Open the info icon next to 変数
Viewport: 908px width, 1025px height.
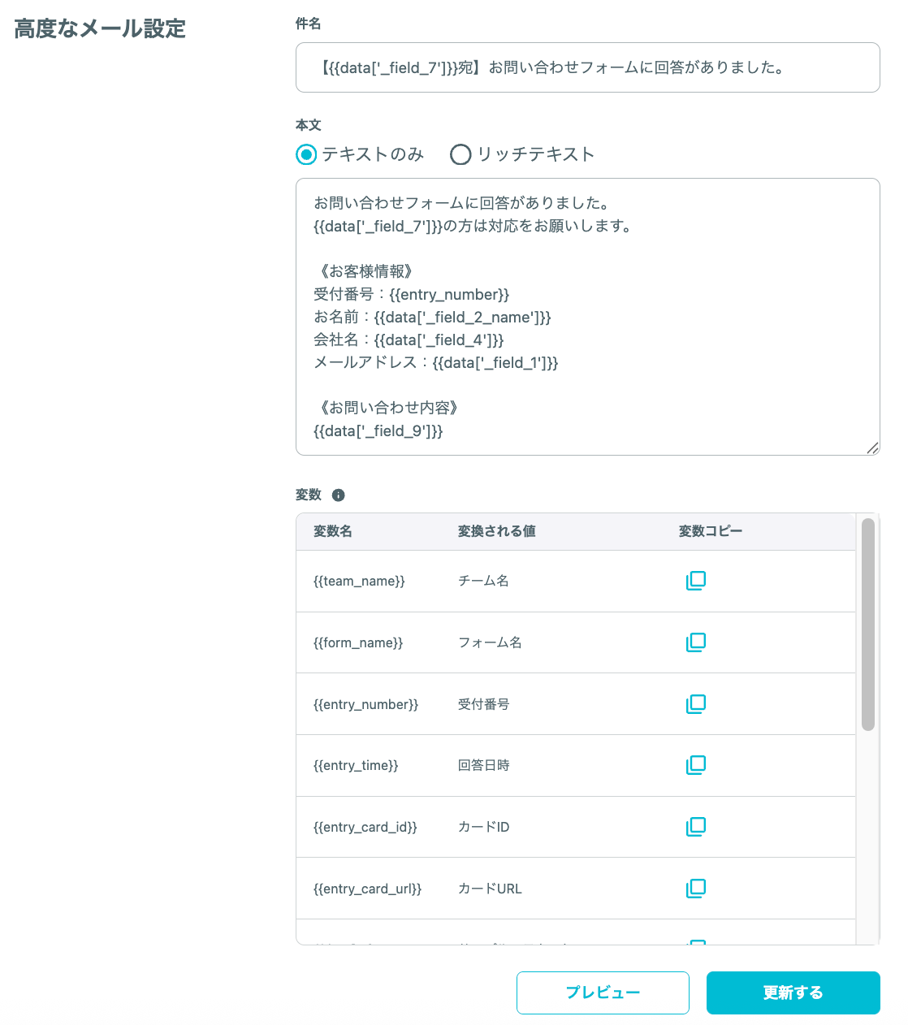click(x=339, y=495)
